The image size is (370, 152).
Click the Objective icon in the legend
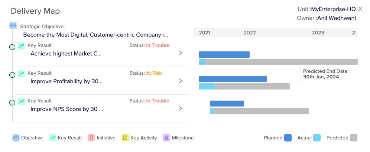[x=16, y=138]
